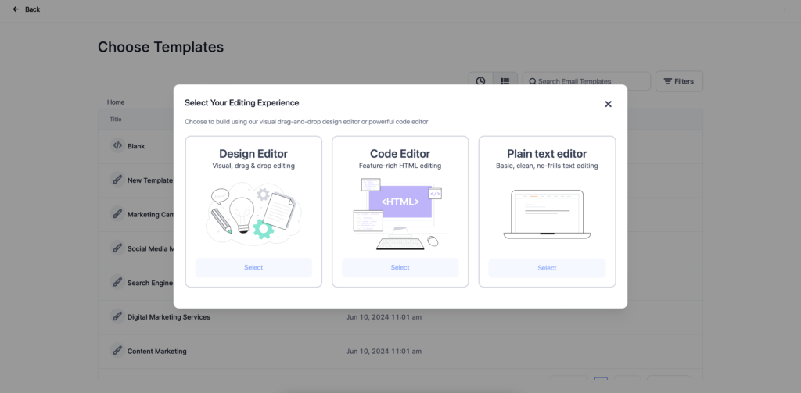The image size is (801, 393).
Task: Click the Digital Marketing Services pencil icon
Action: (117, 317)
